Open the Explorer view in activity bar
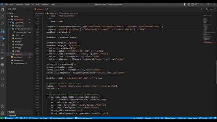This screenshot has width=217, height=122. (2, 10)
